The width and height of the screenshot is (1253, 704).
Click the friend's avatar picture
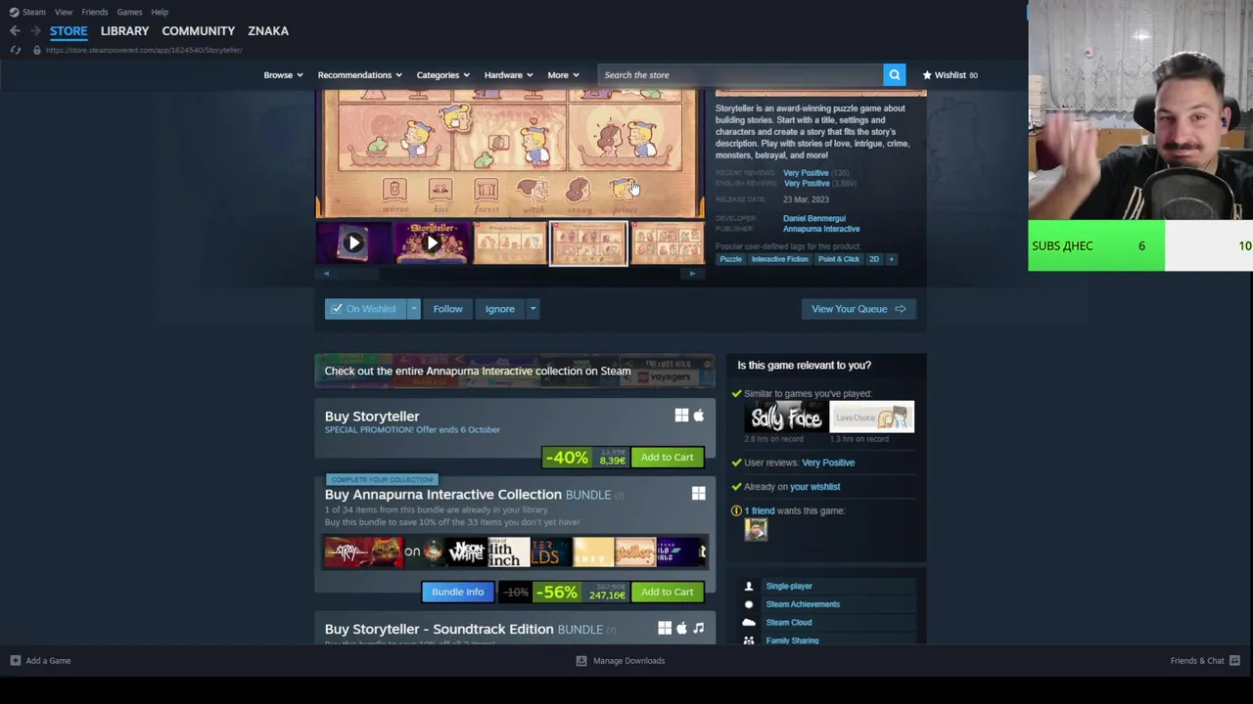[756, 530]
